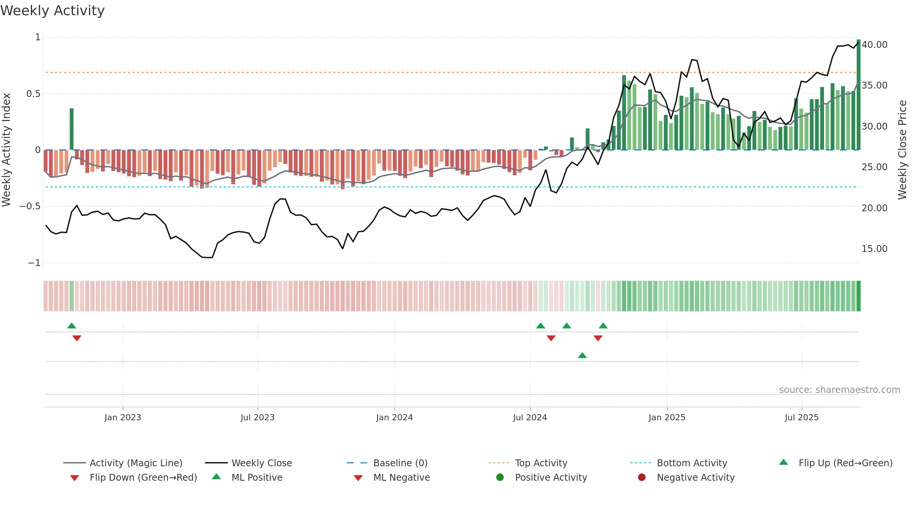The image size is (913, 513).
Task: Click the lone ML Positive triangle marker
Action: click(x=582, y=355)
